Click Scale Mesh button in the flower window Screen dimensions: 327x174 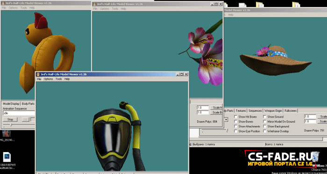[216, 108]
